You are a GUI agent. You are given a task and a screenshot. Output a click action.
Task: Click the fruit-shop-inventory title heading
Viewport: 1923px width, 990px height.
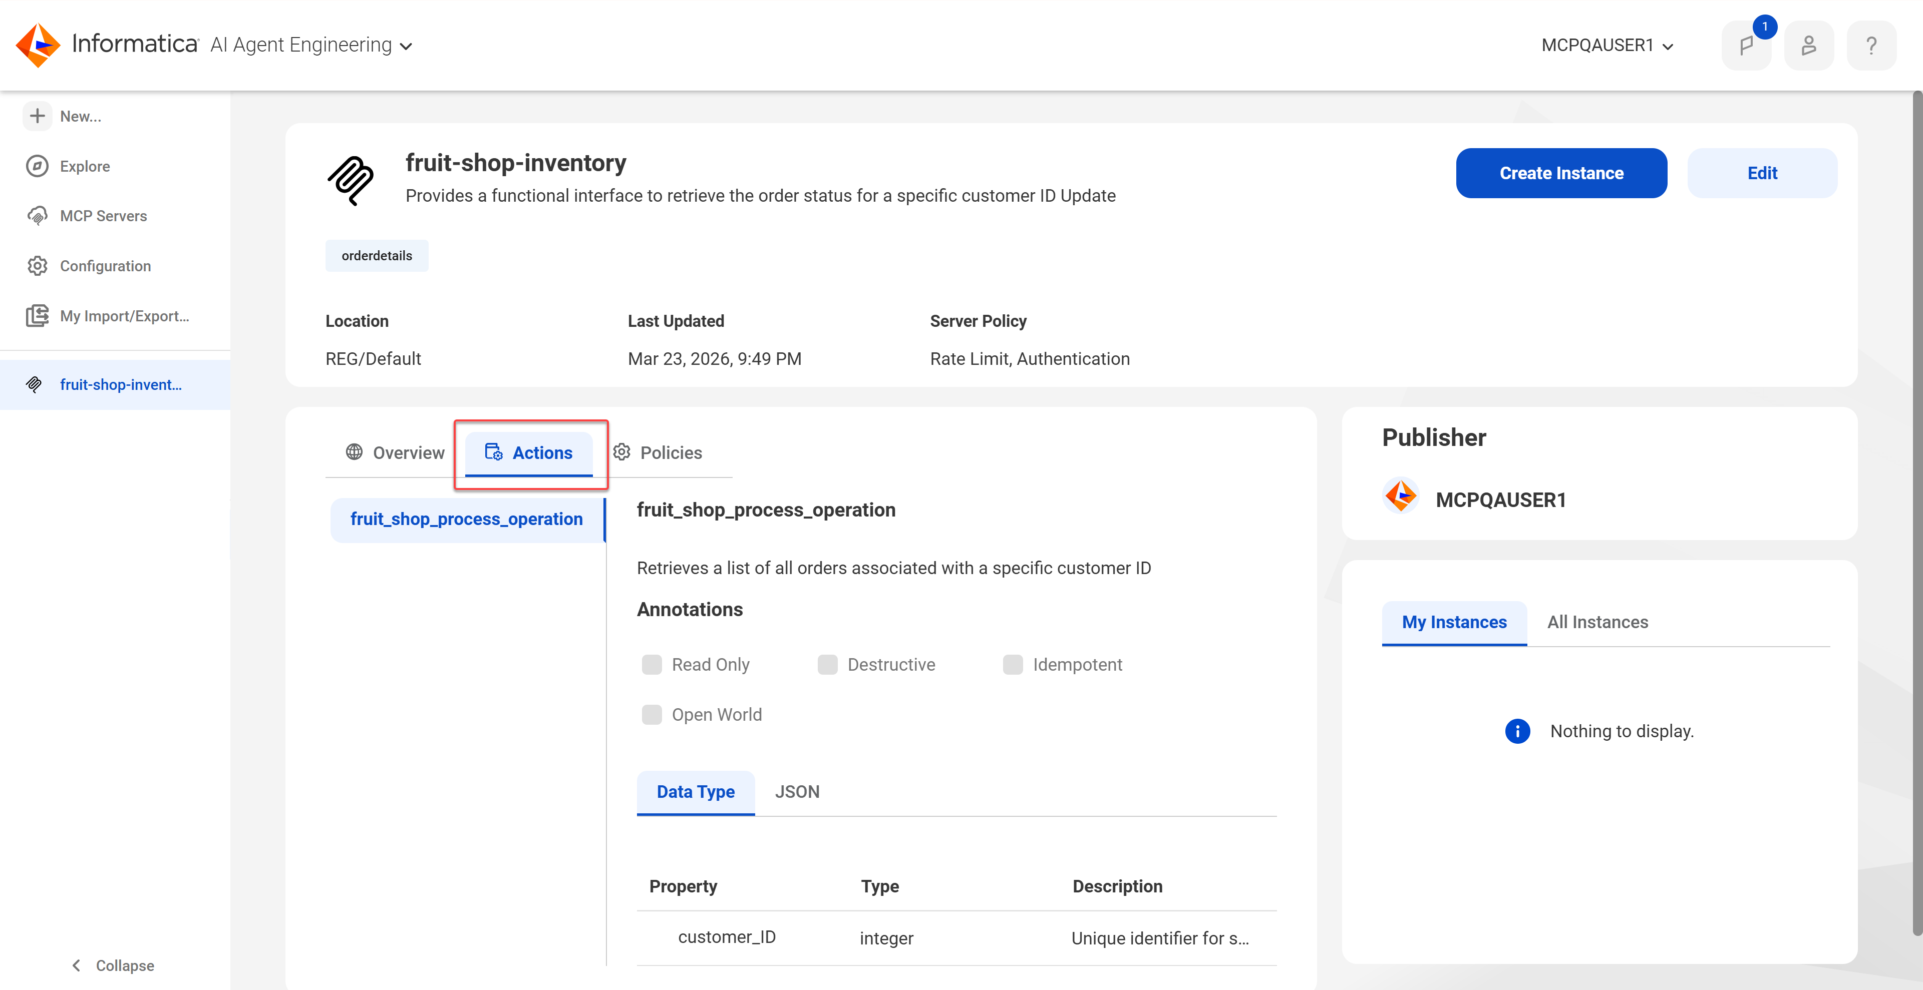click(516, 163)
